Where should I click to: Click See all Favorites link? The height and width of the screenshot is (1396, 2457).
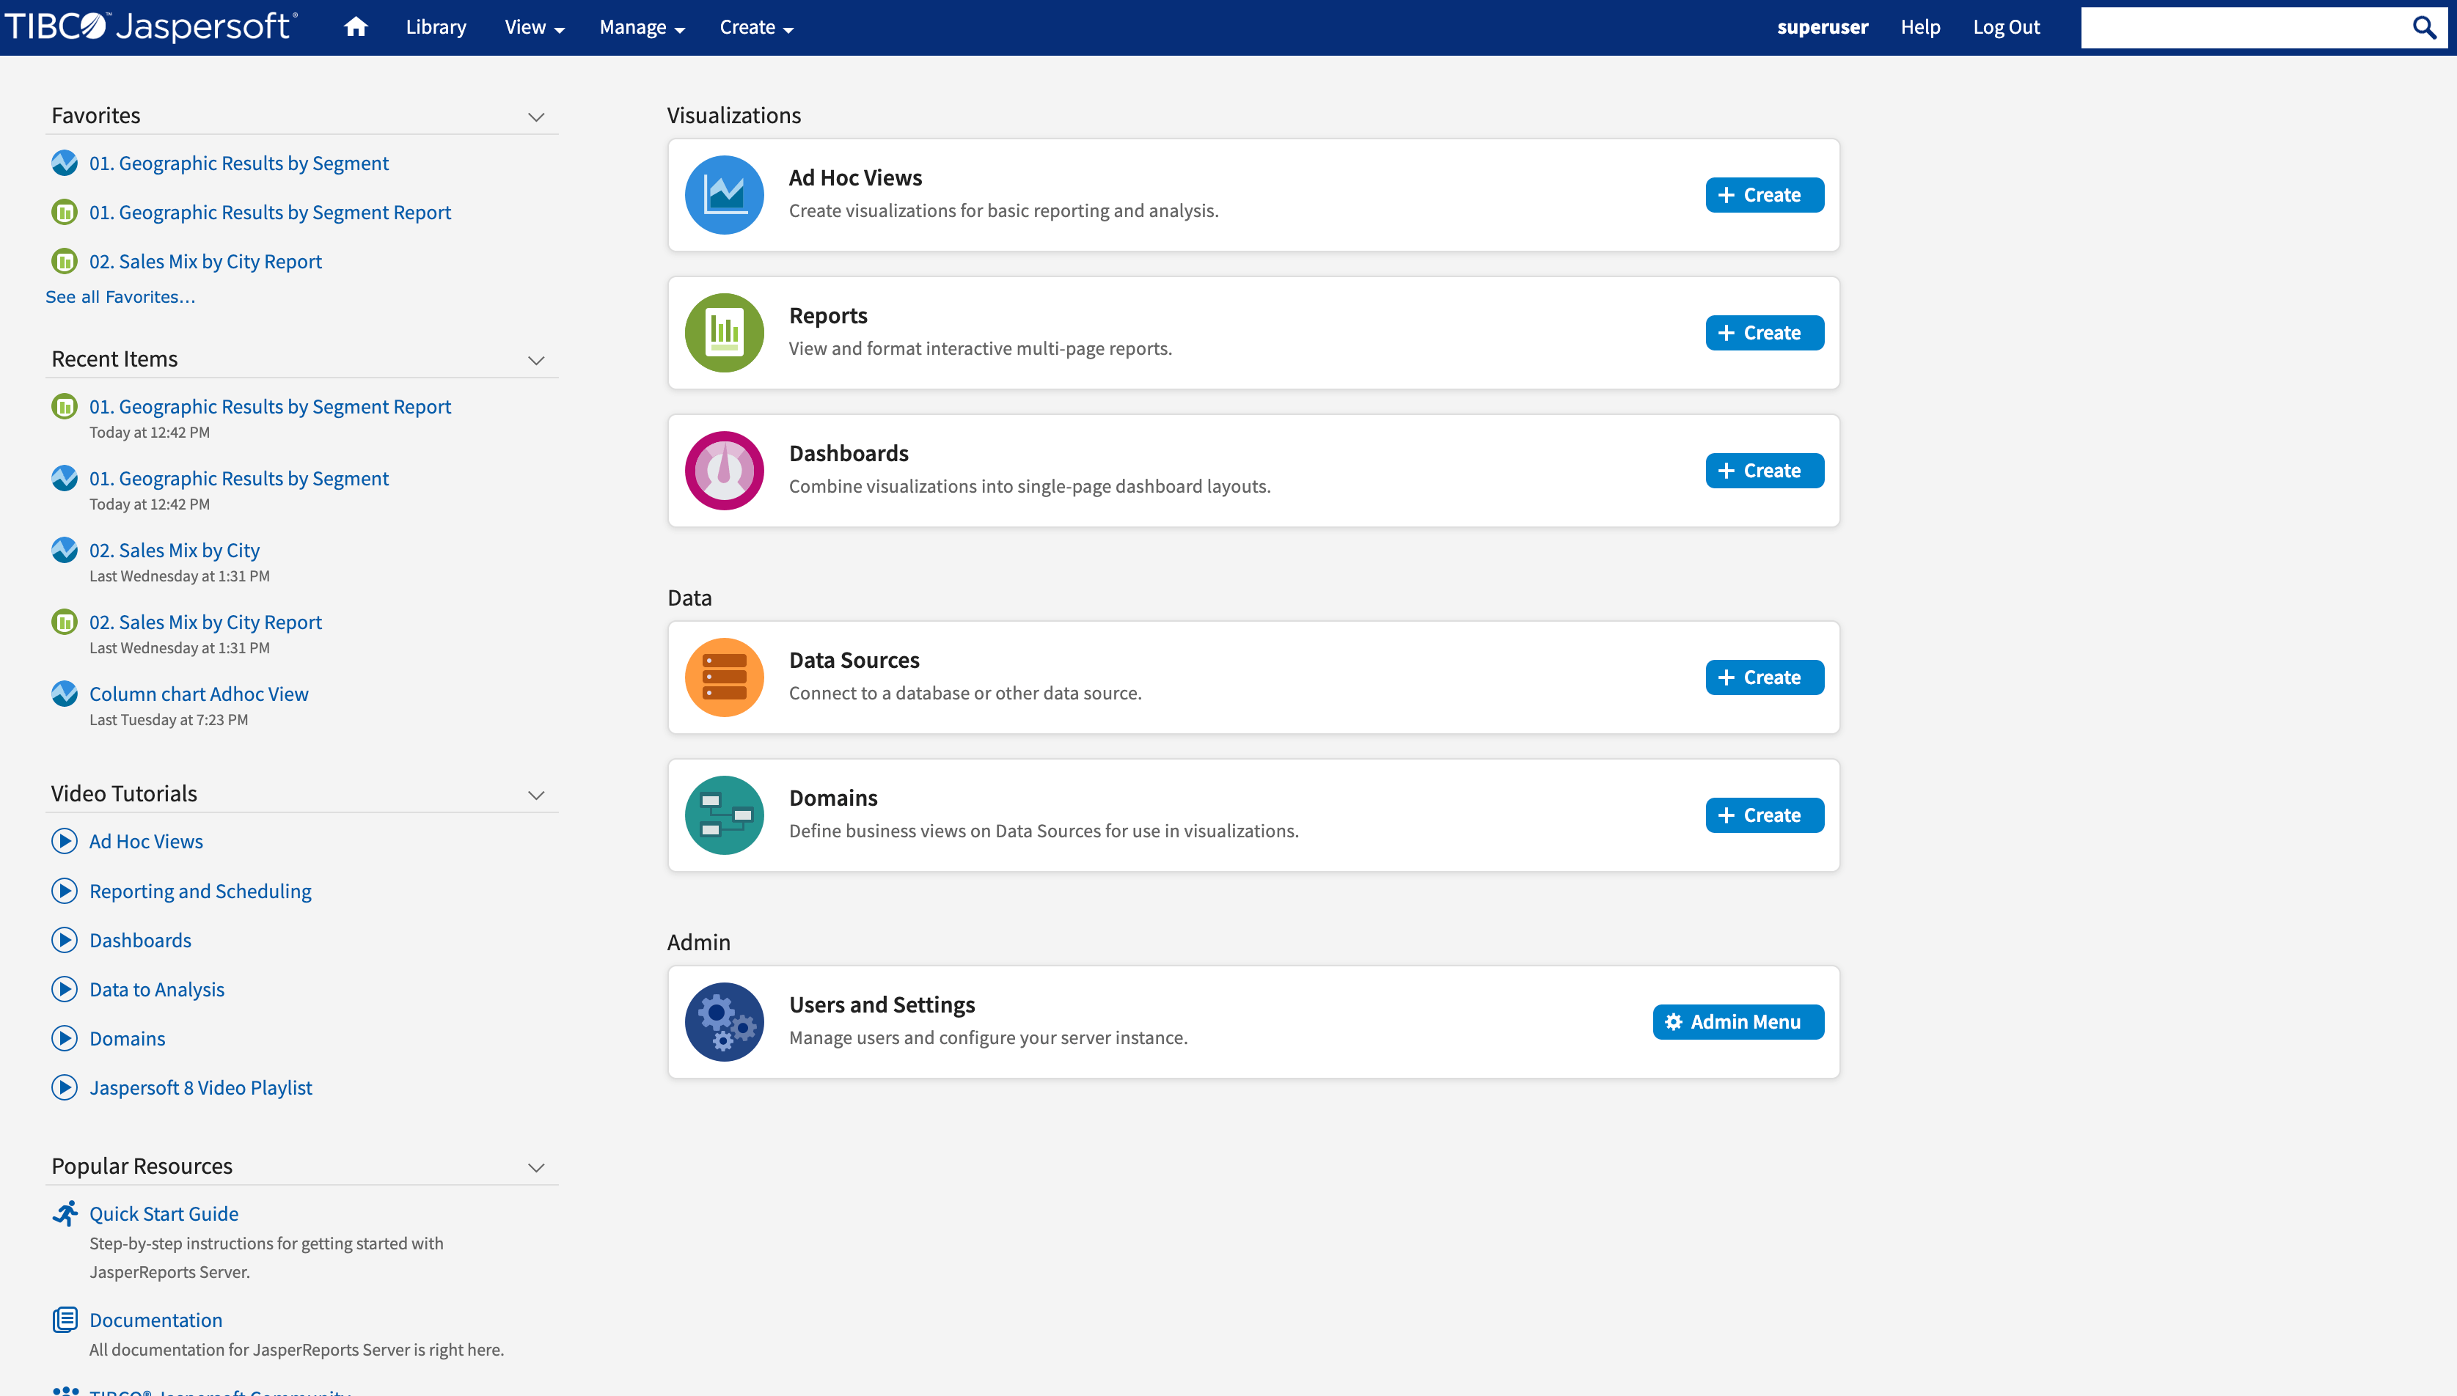click(x=120, y=297)
